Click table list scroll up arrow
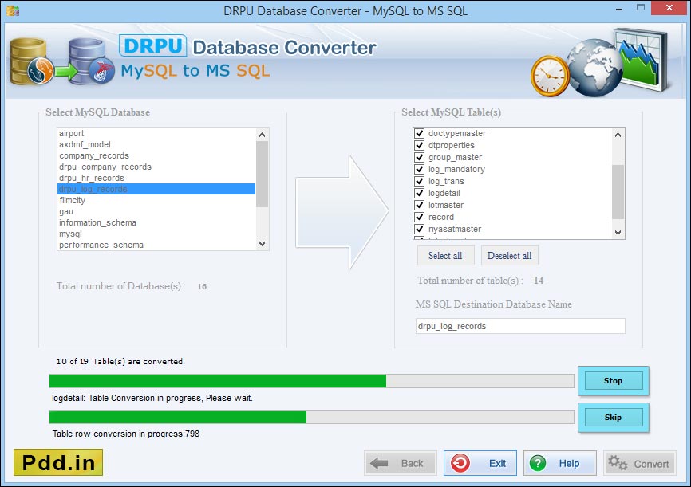 click(618, 135)
